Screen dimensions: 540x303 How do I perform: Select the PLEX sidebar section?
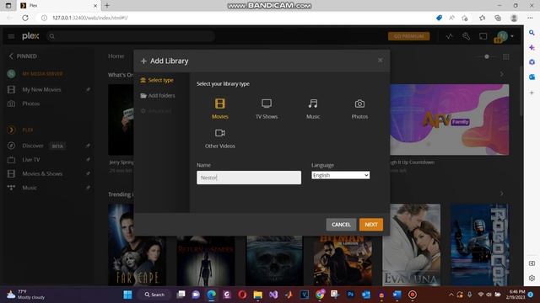(28, 130)
